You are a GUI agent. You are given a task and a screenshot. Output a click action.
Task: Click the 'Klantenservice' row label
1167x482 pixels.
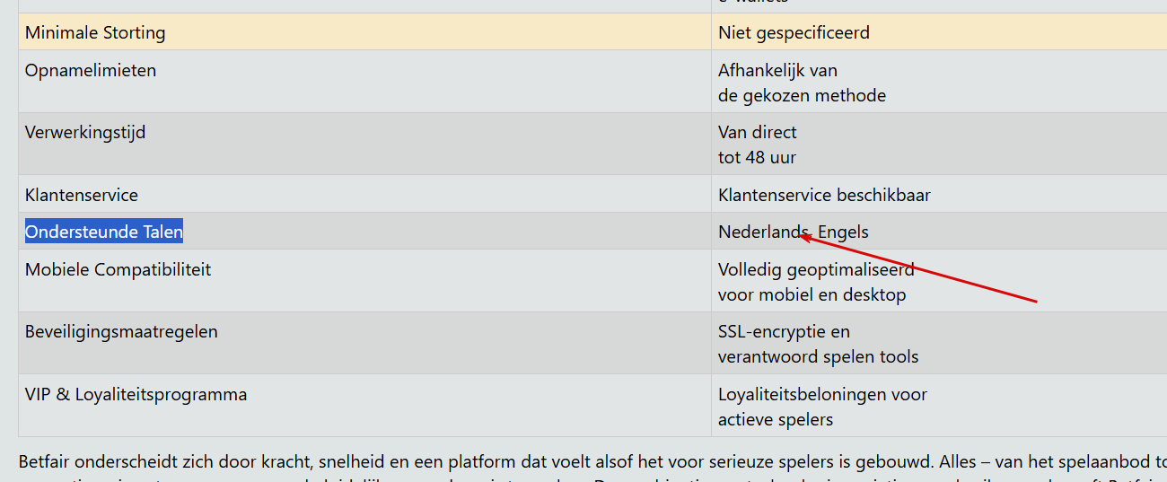pos(82,195)
